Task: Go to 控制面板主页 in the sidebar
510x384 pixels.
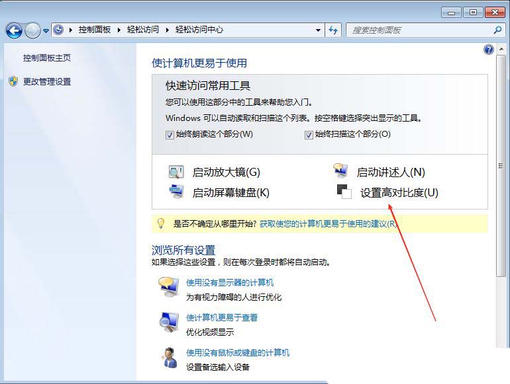Action: pos(47,58)
